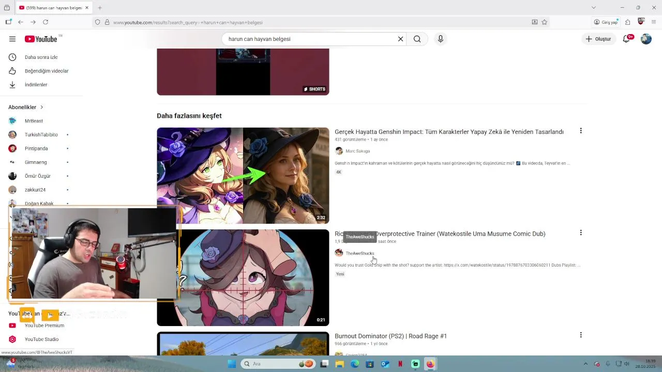Open the YouTube hamburger guide menu
This screenshot has width=662, height=372.
pos(12,39)
